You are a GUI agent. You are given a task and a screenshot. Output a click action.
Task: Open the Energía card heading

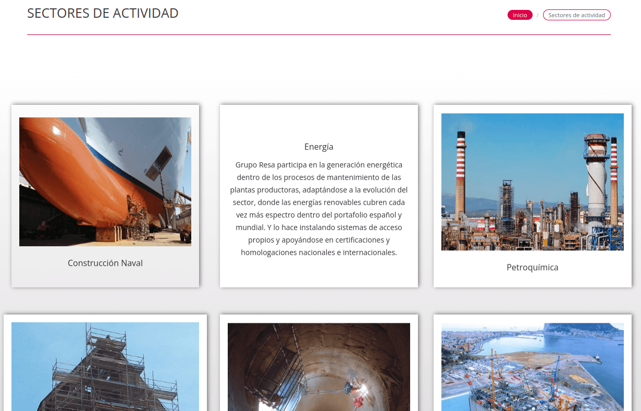(x=319, y=147)
